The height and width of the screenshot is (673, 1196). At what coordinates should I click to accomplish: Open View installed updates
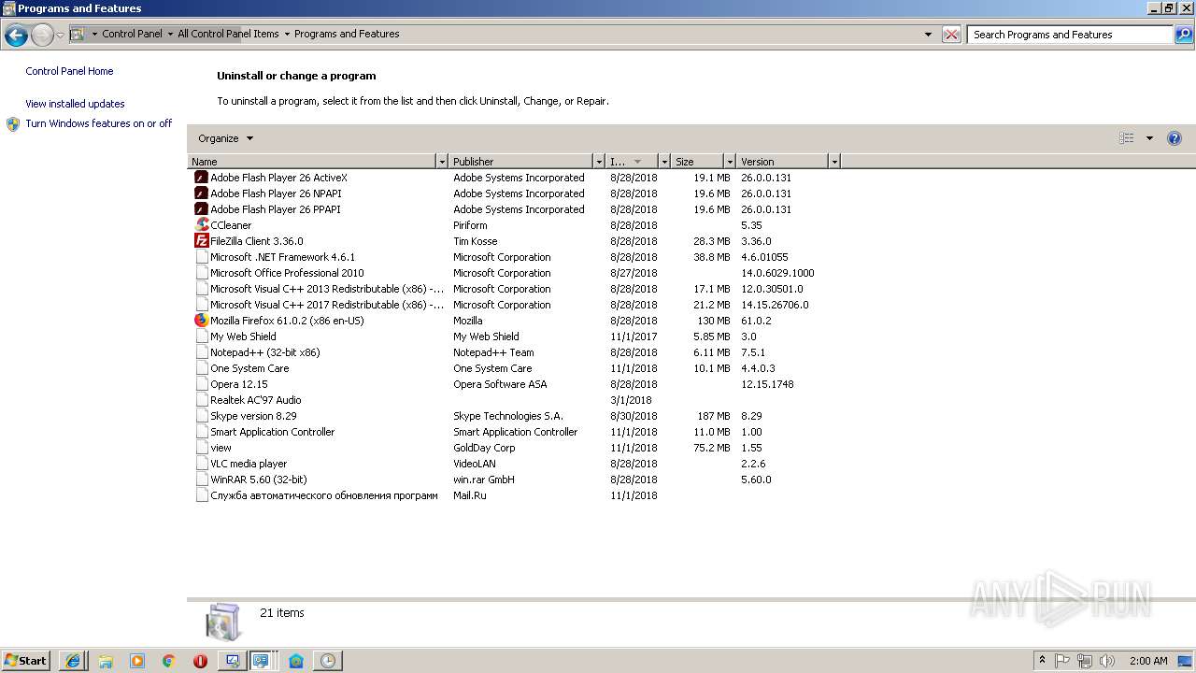tap(75, 104)
